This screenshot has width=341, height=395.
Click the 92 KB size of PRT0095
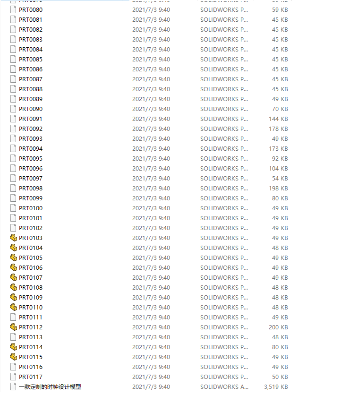[x=280, y=158]
